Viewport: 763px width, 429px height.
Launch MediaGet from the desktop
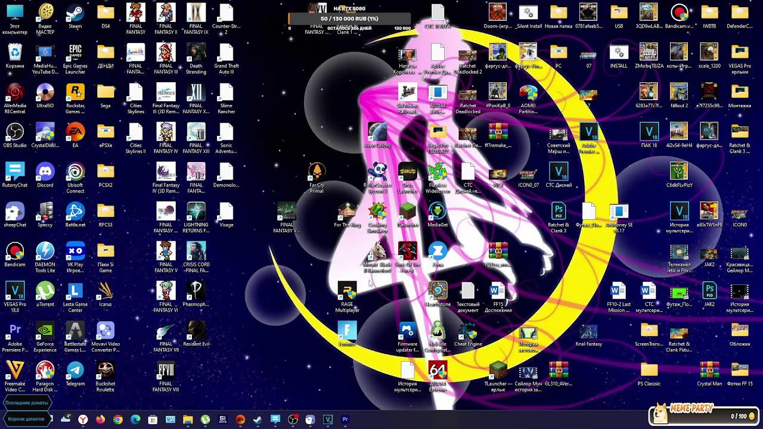[438, 214]
